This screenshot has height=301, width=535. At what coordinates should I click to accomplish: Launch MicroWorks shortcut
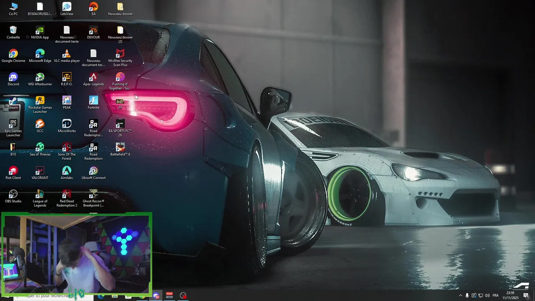point(67,126)
